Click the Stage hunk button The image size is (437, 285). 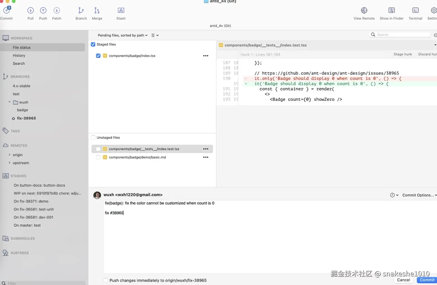point(403,54)
